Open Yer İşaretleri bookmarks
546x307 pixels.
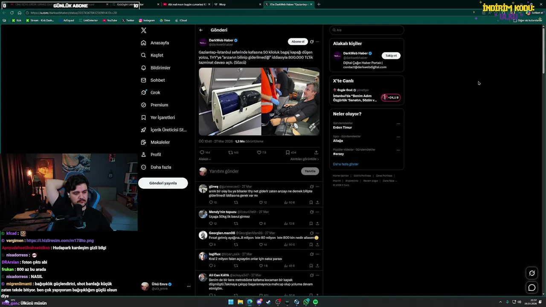(158, 117)
